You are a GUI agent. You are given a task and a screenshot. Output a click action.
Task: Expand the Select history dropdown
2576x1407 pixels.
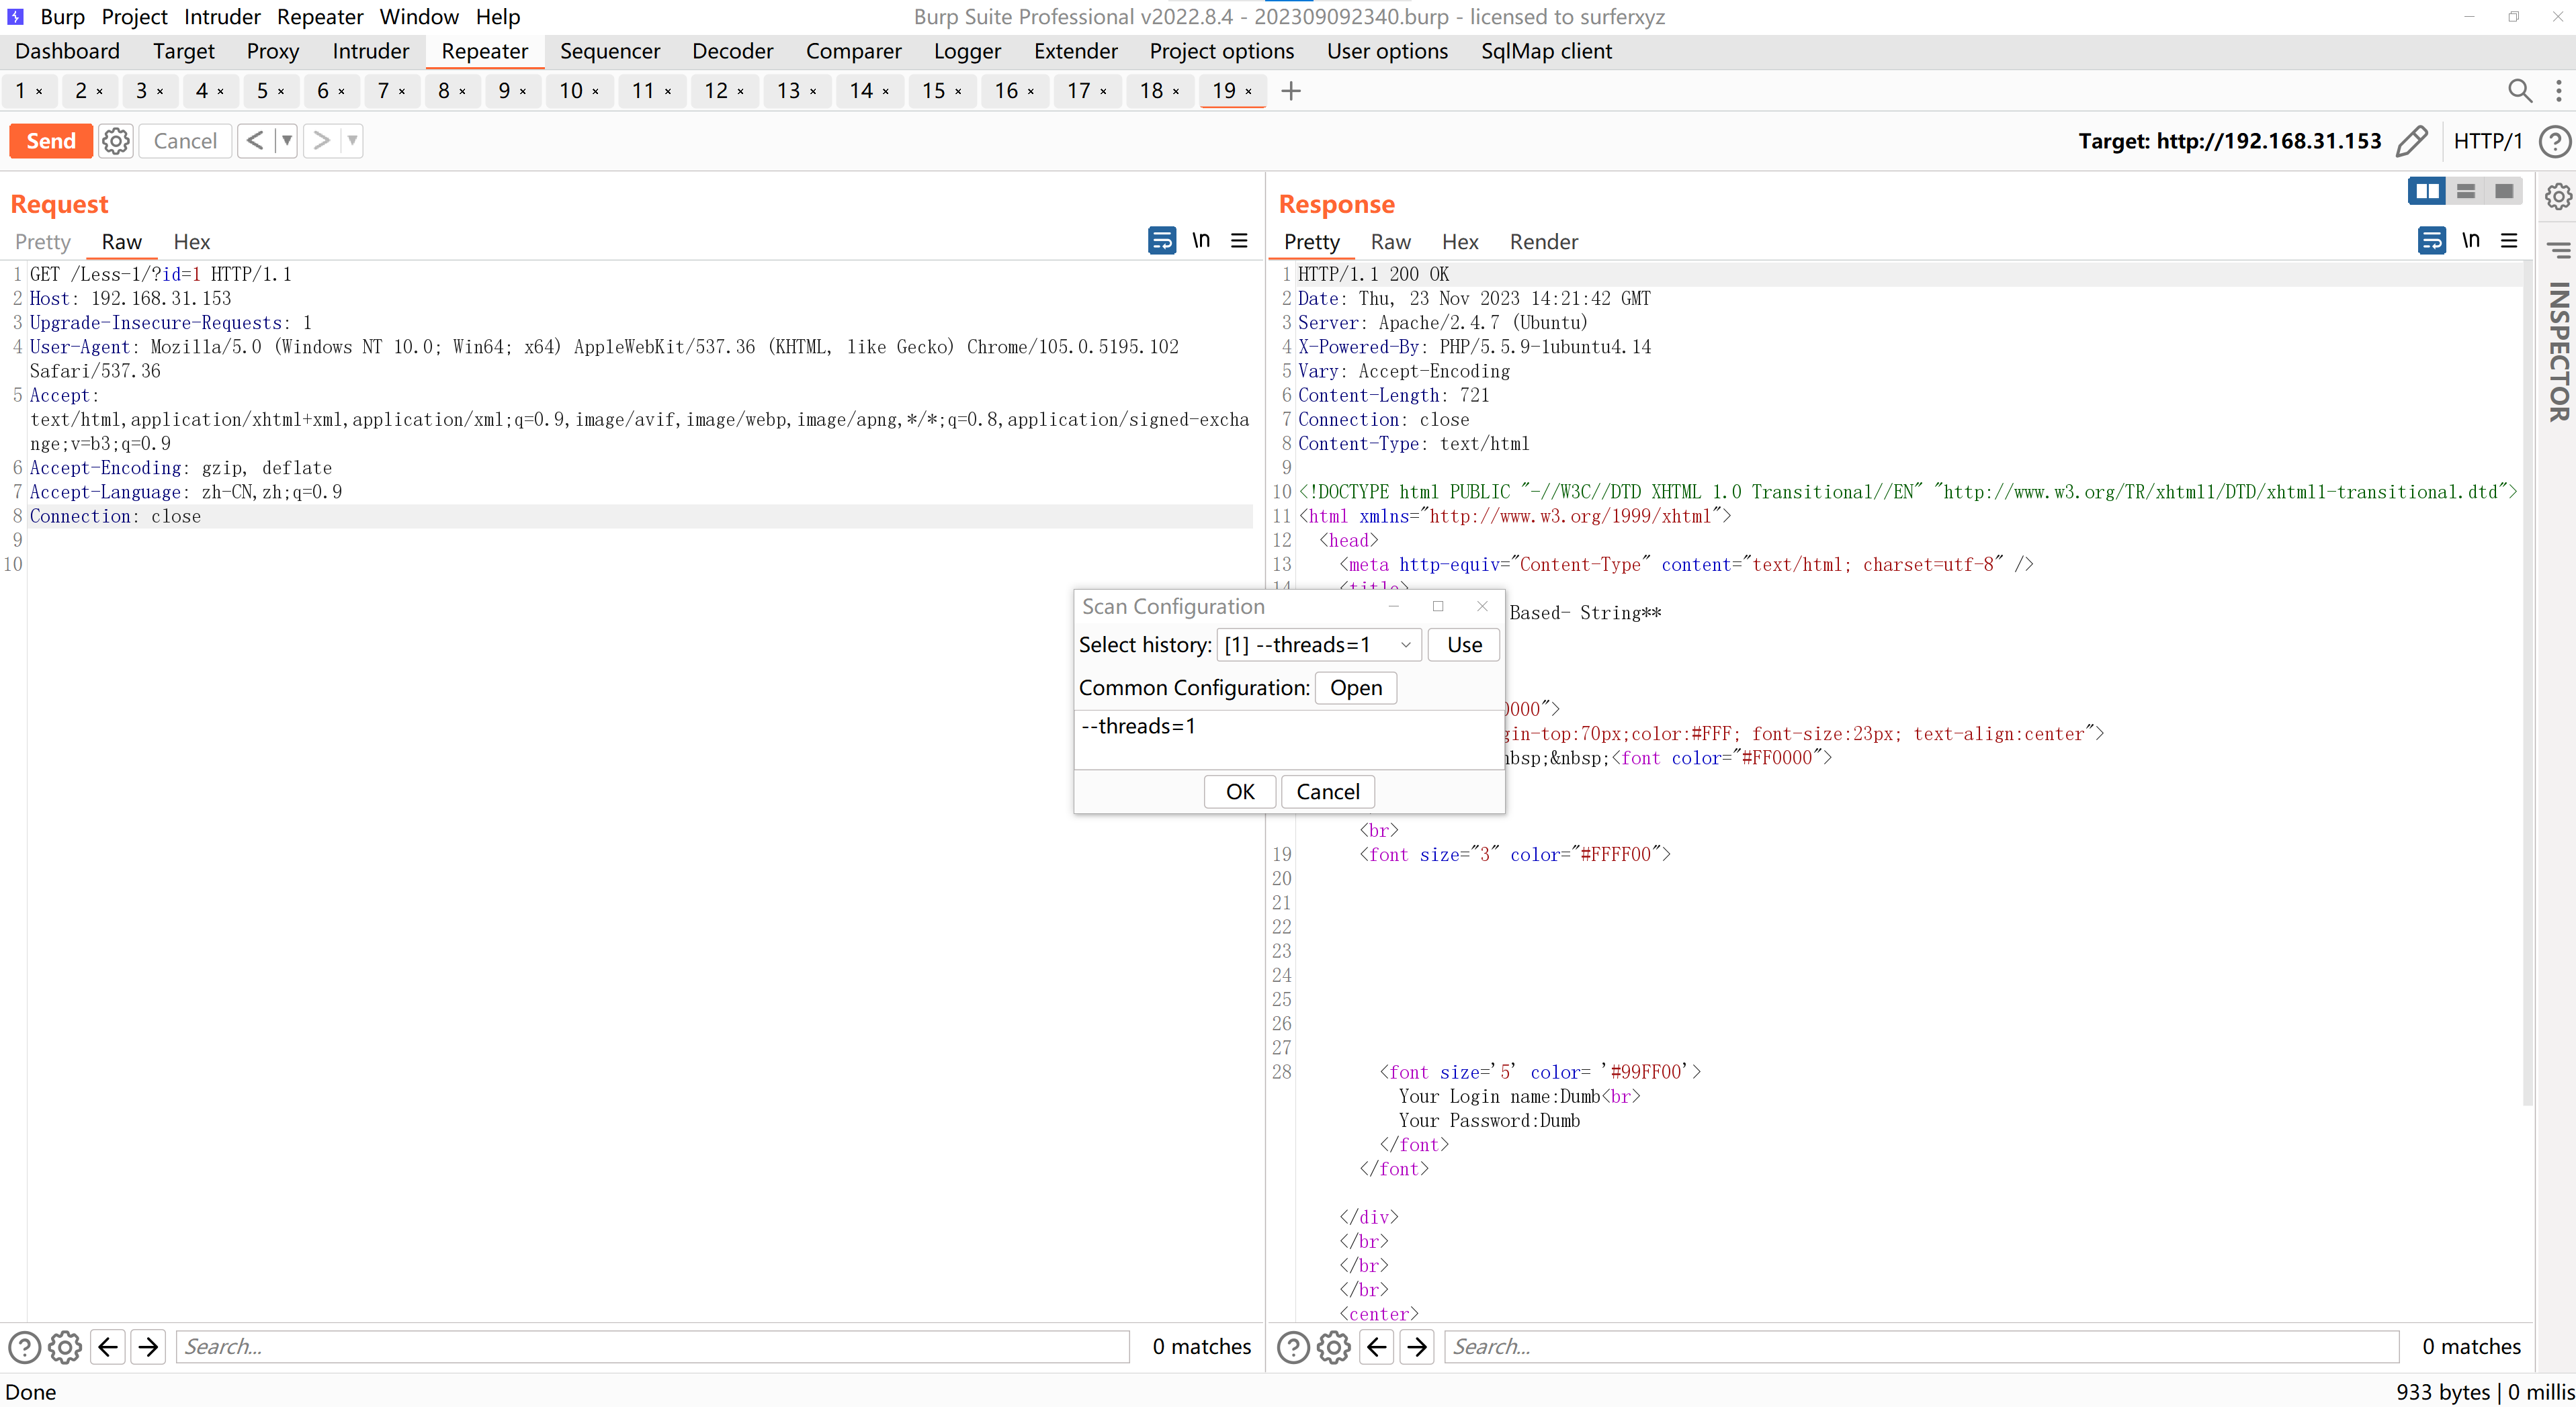click(x=1405, y=645)
